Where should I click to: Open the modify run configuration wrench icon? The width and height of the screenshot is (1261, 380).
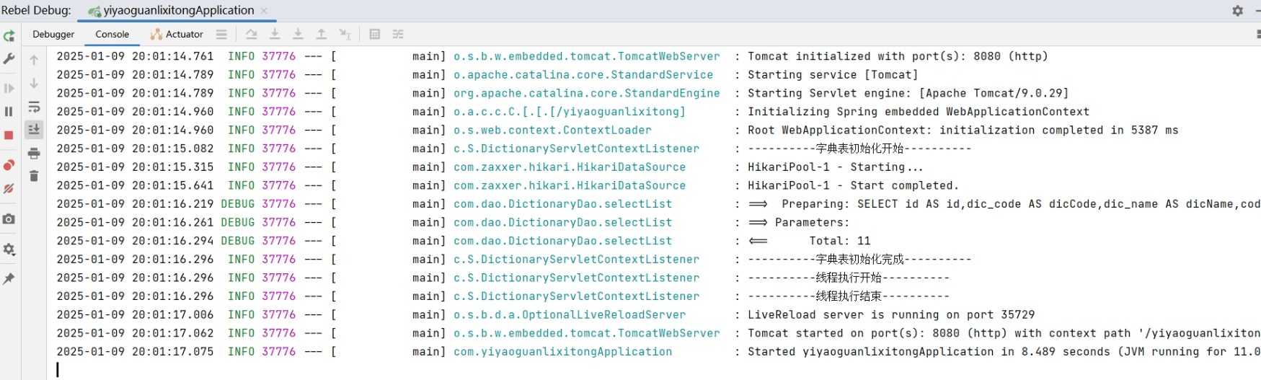9,59
